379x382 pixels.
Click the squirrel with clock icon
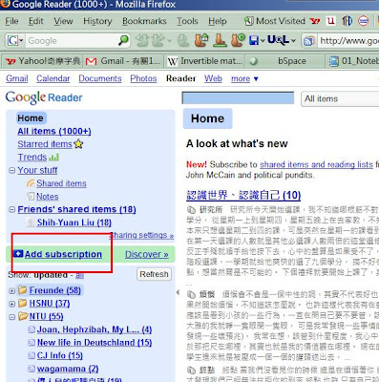(x=238, y=40)
